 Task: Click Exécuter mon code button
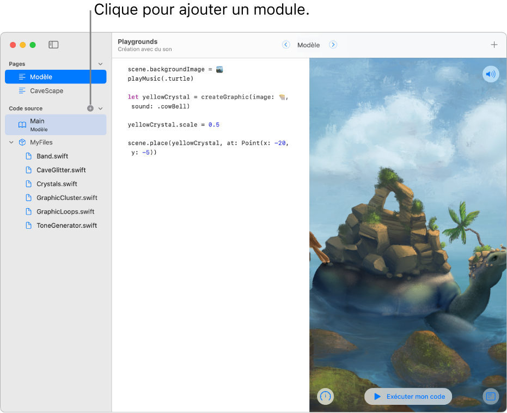click(x=408, y=396)
